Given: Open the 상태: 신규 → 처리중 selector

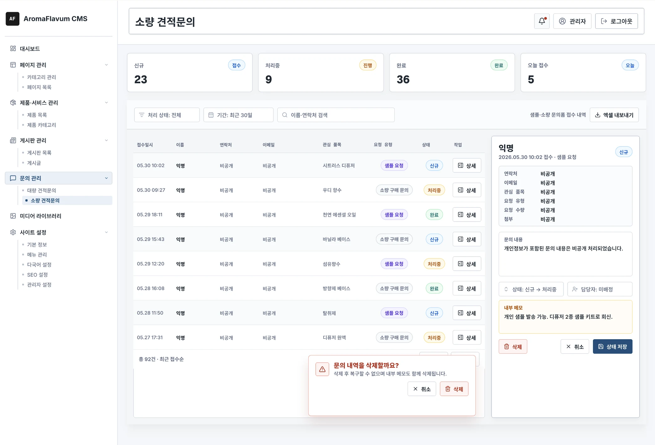Looking at the screenshot, I should pyautogui.click(x=531, y=289).
